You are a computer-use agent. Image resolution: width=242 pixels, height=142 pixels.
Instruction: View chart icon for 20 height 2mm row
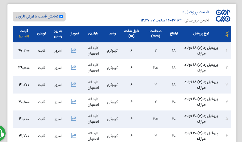(74, 101)
